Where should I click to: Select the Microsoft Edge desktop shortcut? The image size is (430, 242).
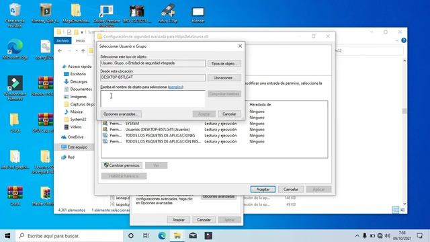click(x=15, y=49)
